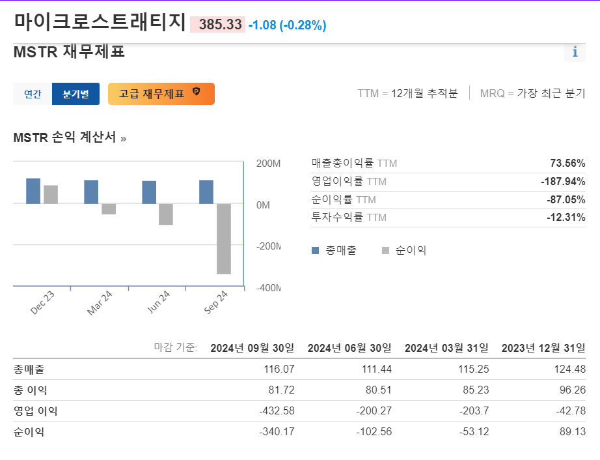Open the 고급 재무제표 button
This screenshot has width=600, height=460.
pyautogui.click(x=161, y=94)
